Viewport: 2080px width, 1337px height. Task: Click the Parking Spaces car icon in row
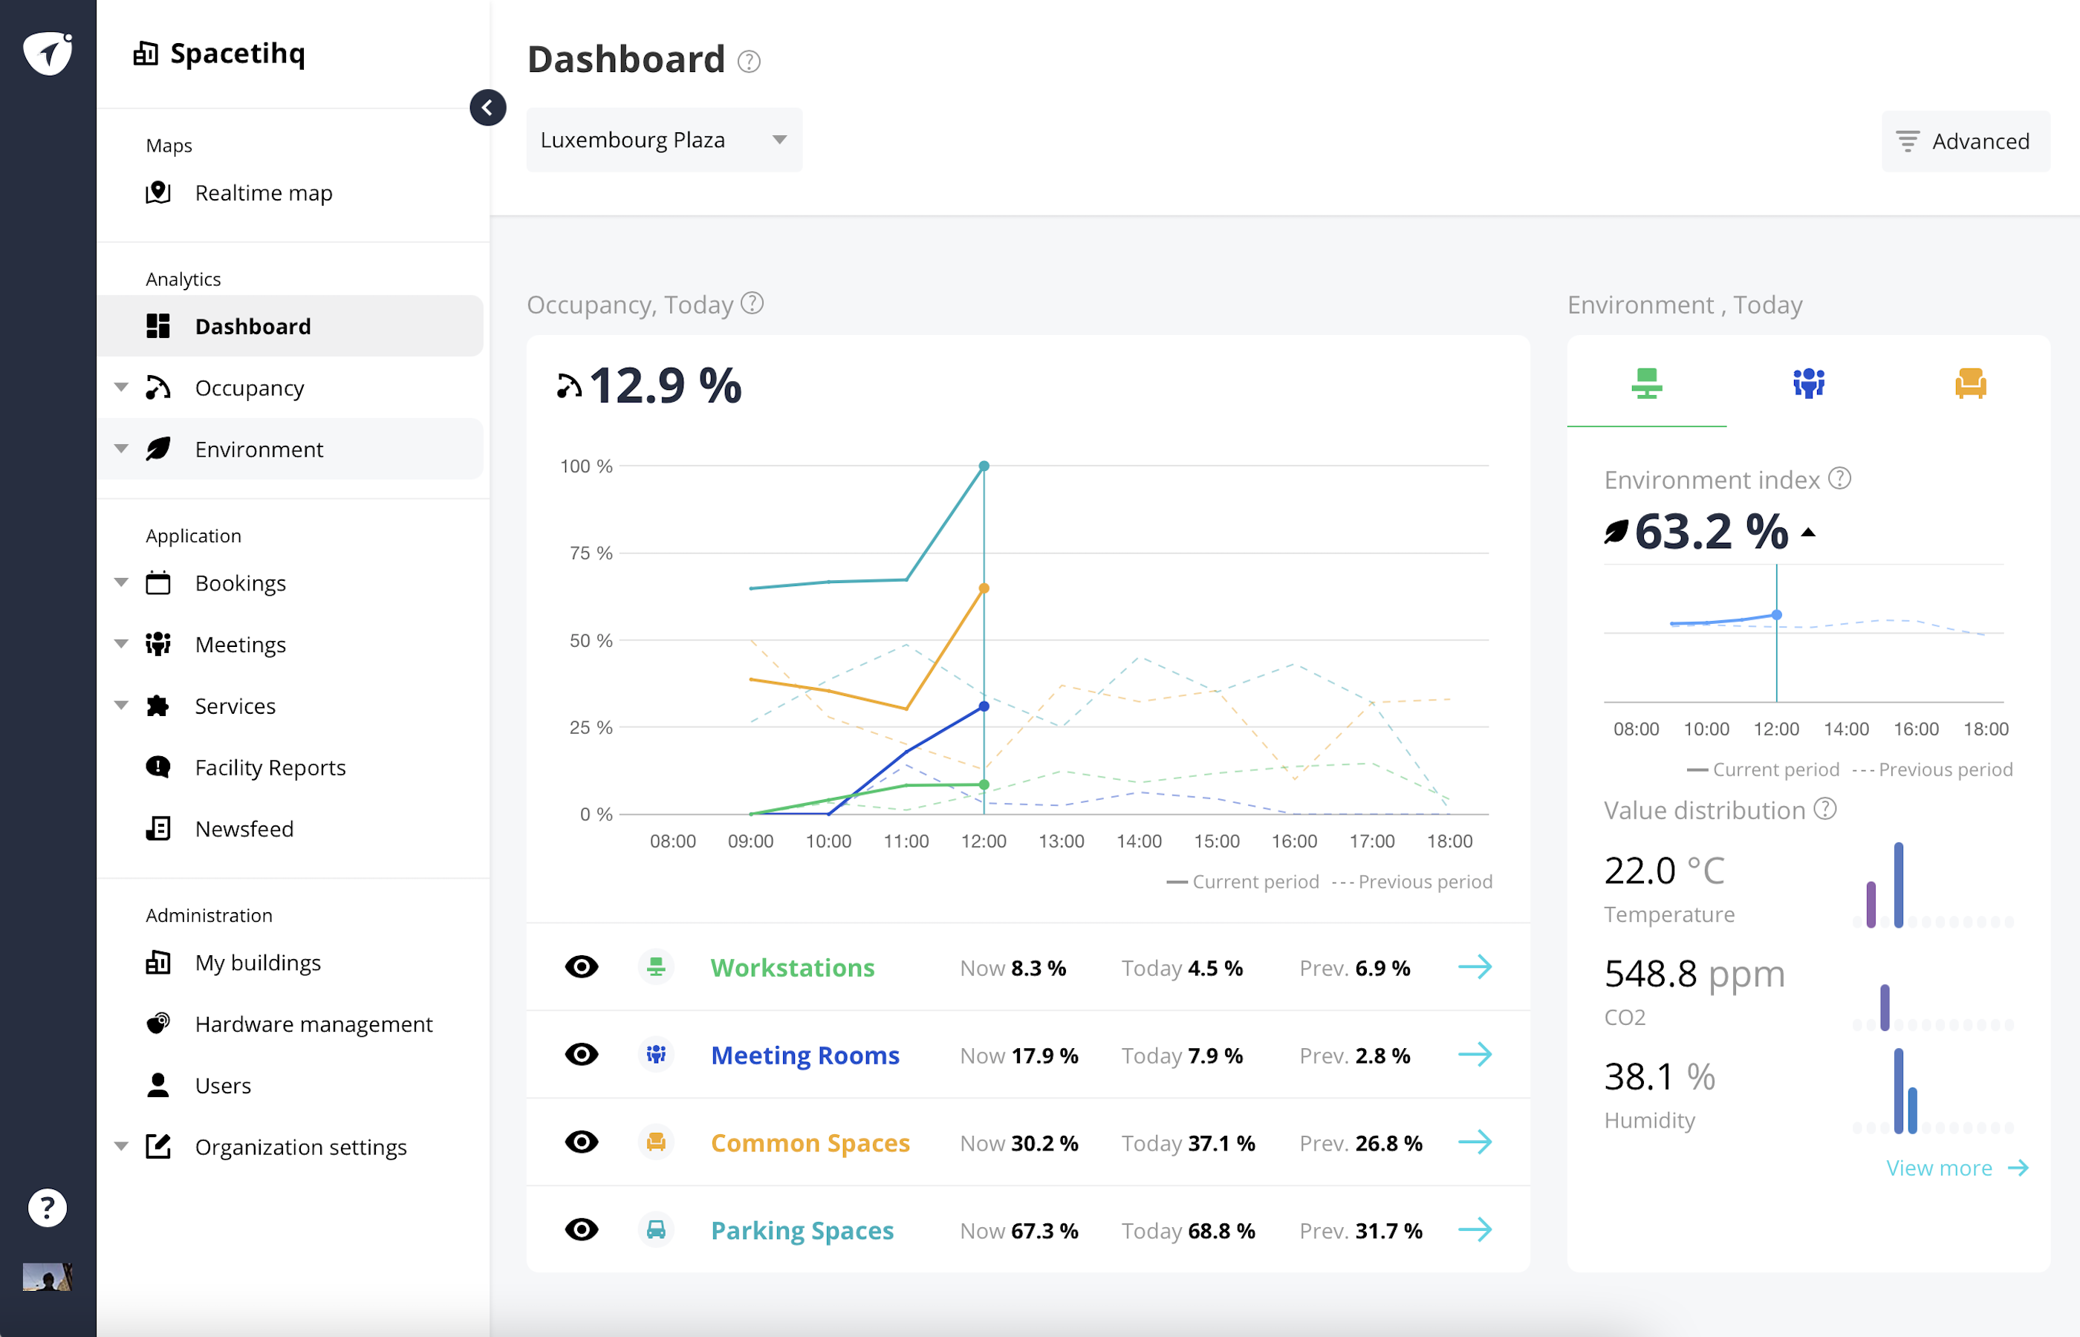656,1230
